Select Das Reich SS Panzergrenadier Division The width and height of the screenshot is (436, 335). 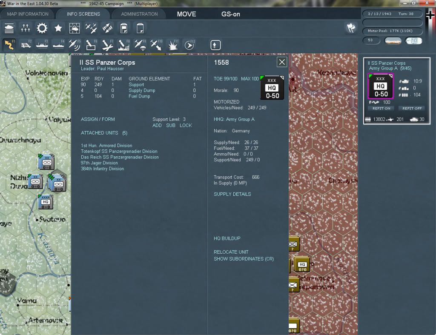pyautogui.click(x=120, y=157)
